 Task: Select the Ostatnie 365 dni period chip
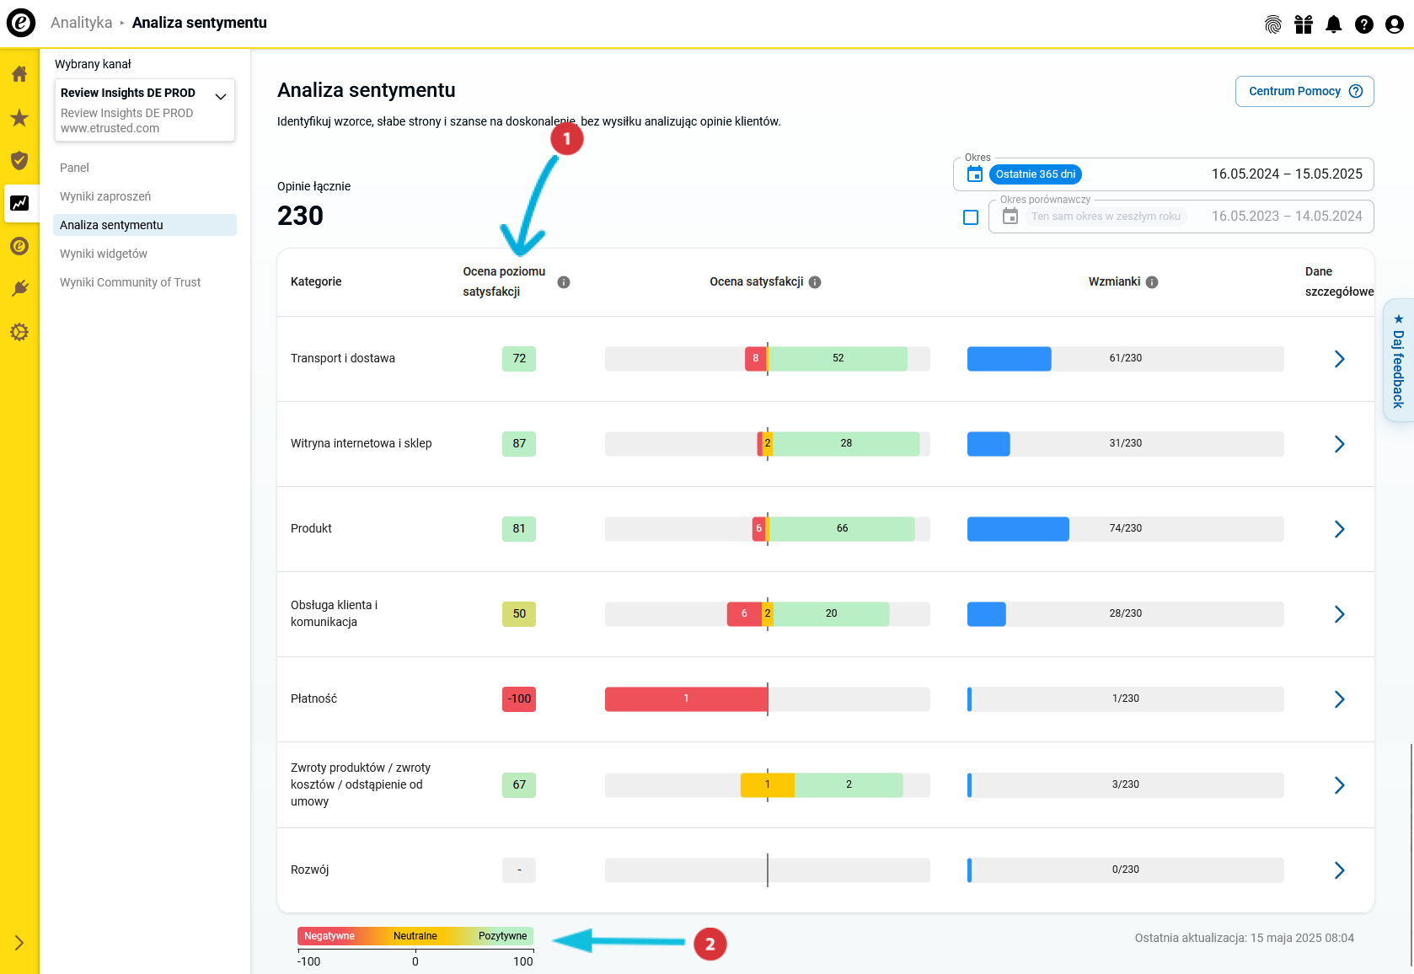[x=1035, y=174]
